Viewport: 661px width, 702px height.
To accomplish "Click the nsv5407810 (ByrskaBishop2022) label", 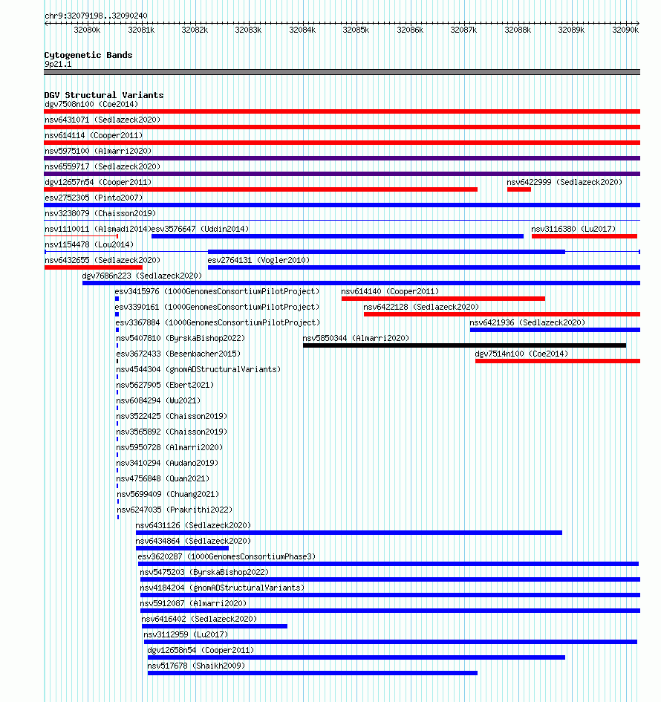I will [x=180, y=339].
